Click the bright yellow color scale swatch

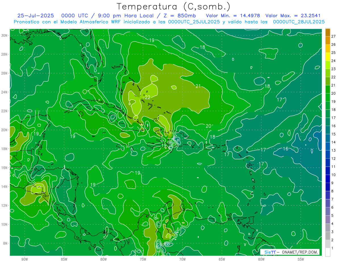click(x=328, y=57)
